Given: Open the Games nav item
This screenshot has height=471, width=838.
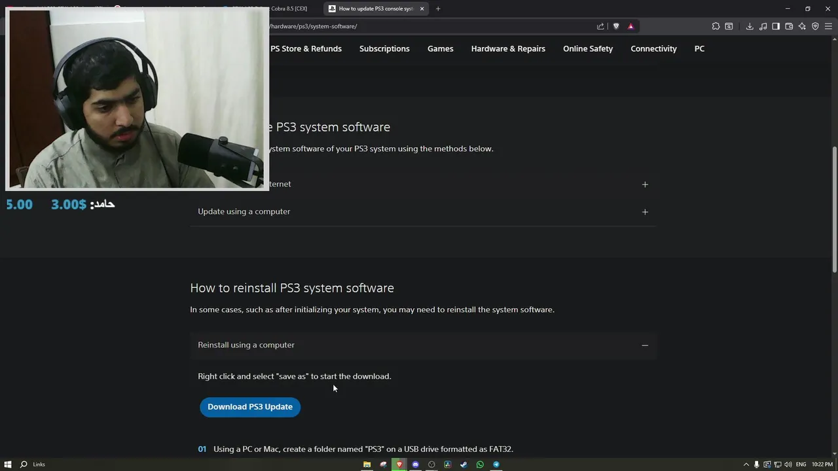Looking at the screenshot, I should point(440,48).
